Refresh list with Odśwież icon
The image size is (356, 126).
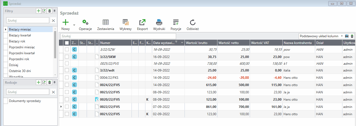pos(193,22)
